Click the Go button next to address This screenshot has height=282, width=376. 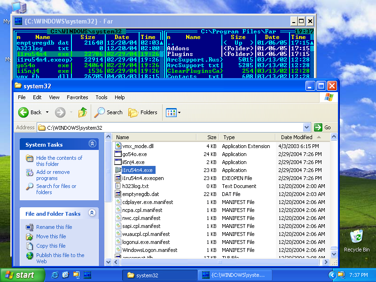(x=322, y=127)
